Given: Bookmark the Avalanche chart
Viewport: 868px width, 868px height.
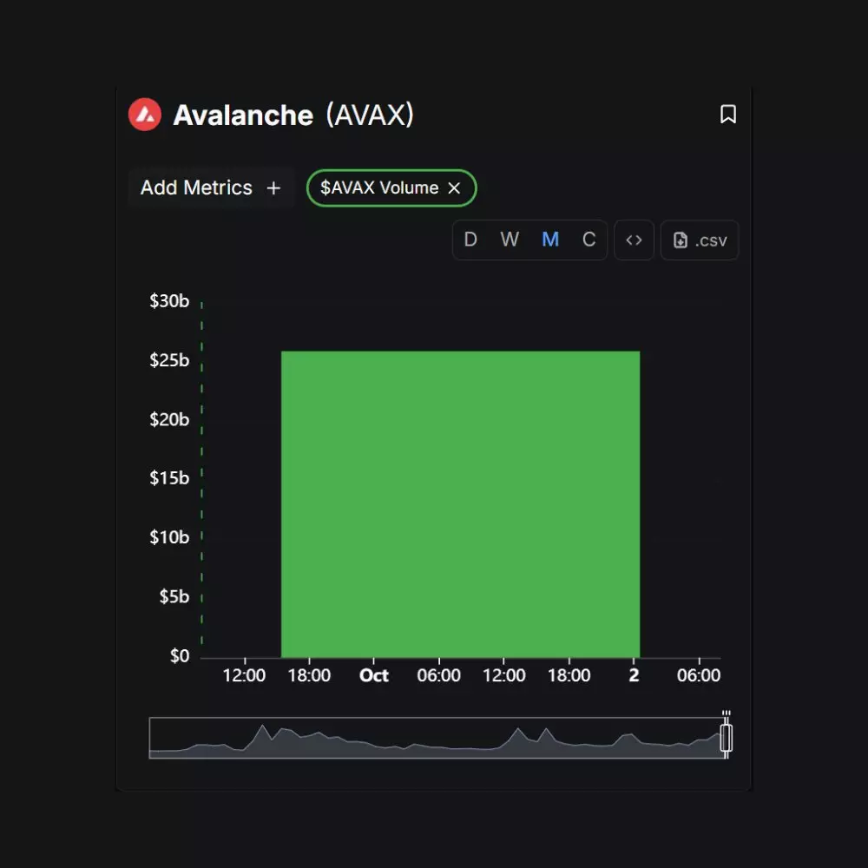Looking at the screenshot, I should coord(728,115).
